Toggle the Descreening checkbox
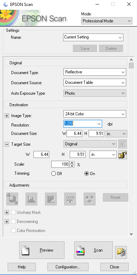 (x=13, y=222)
